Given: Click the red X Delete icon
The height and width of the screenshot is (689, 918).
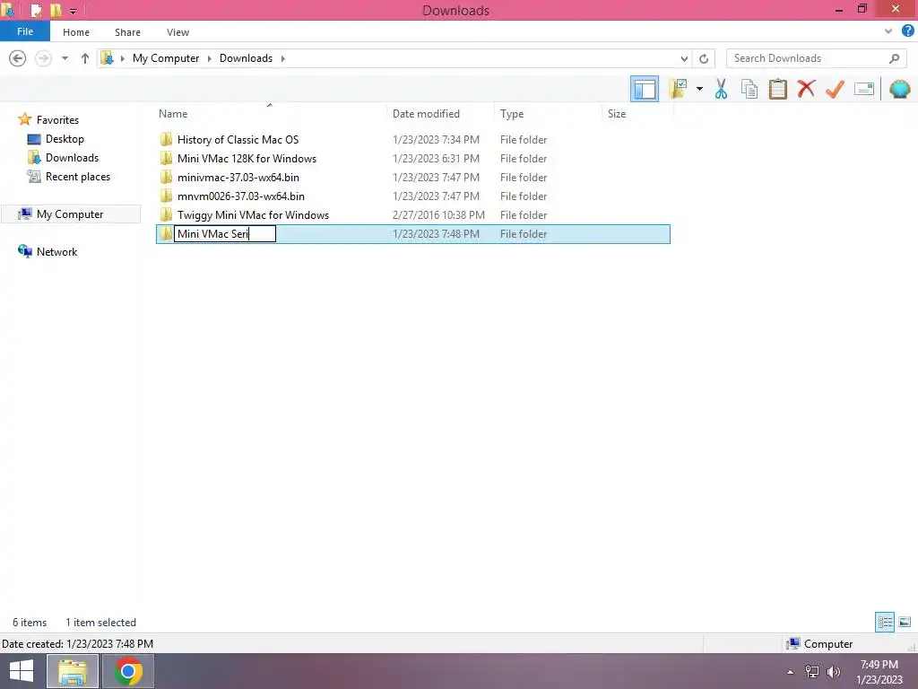Looking at the screenshot, I should pos(806,89).
